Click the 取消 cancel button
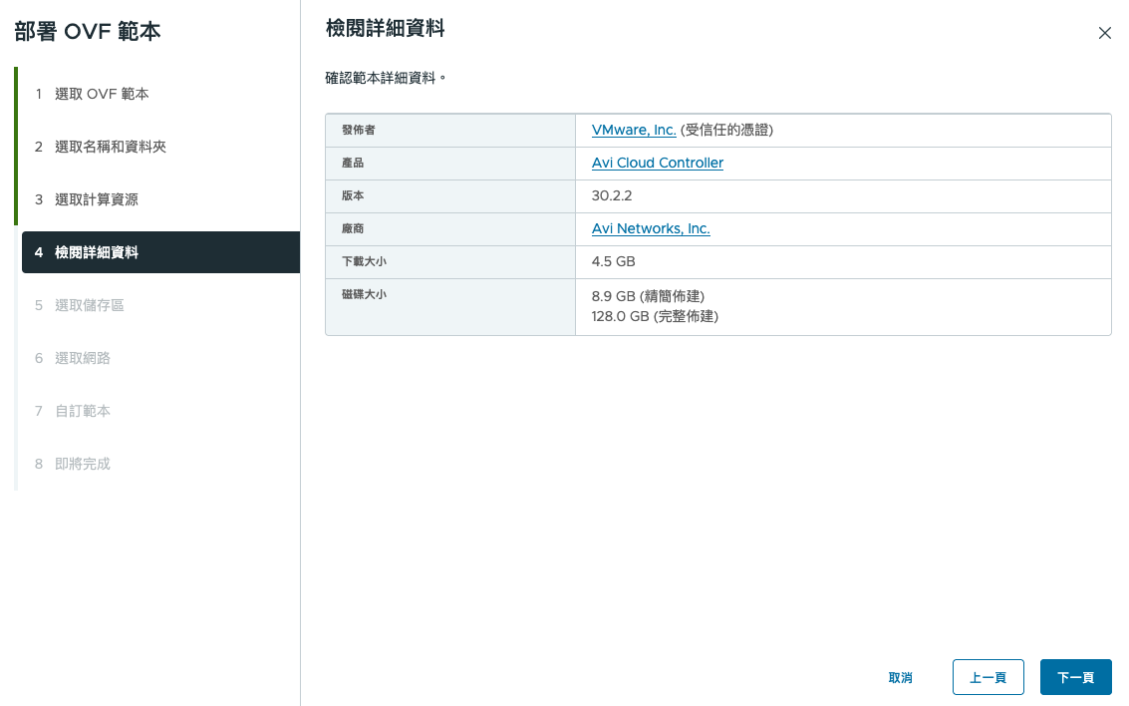The height and width of the screenshot is (706, 1129). coord(900,677)
